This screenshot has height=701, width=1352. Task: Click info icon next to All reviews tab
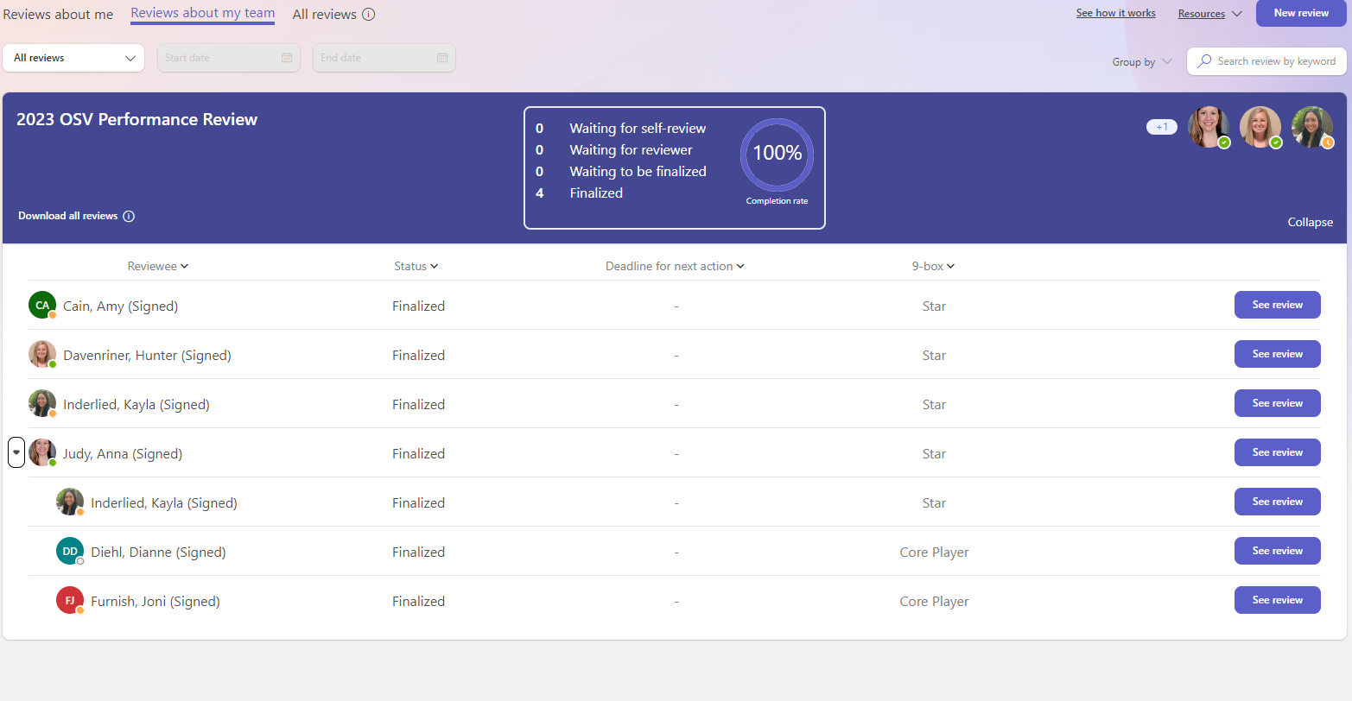click(369, 15)
